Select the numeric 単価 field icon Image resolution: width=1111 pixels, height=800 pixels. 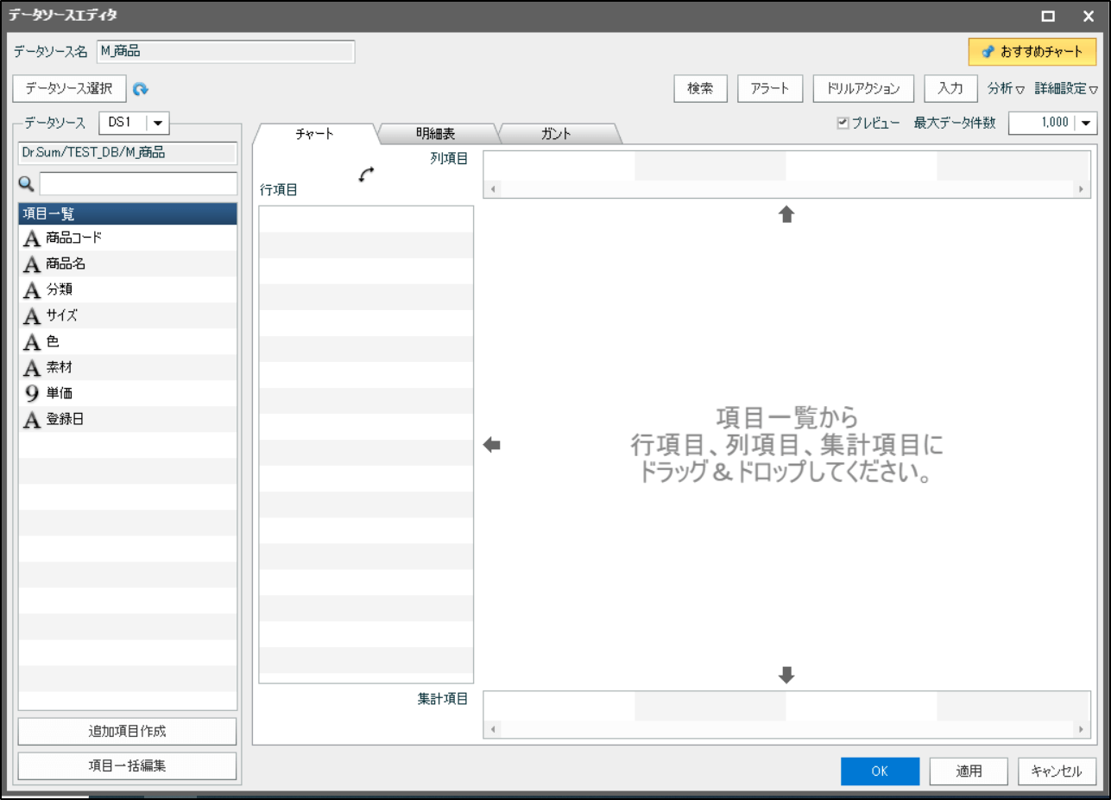31,394
